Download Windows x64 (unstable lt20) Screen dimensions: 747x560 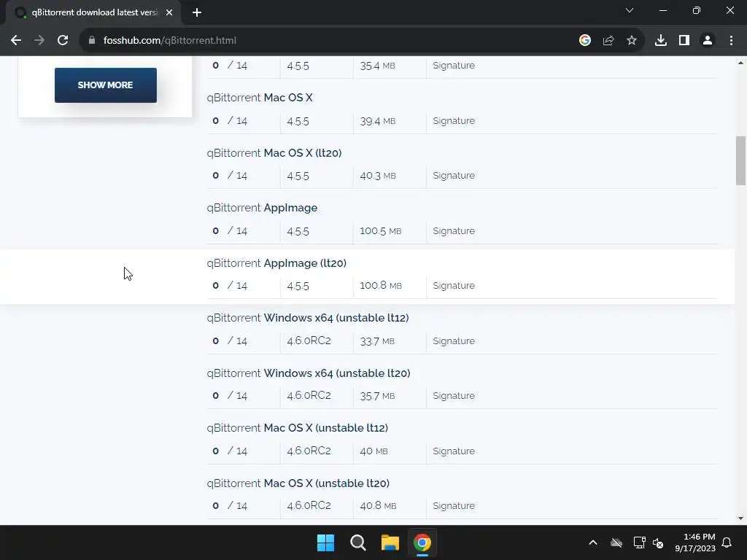[309, 373]
